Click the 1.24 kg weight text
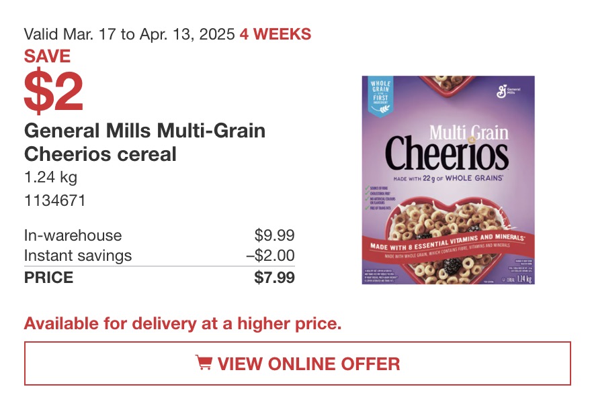Viewport: 590px width, 405px height. click(x=51, y=177)
